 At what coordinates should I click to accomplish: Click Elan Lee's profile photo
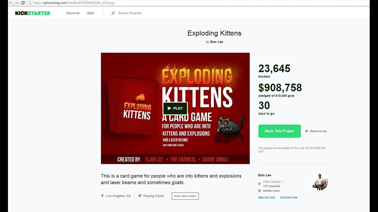point(319,182)
